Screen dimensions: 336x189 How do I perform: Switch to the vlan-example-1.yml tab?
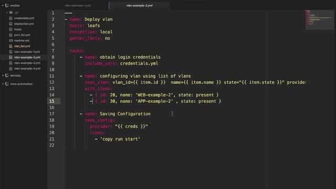pos(78,6)
